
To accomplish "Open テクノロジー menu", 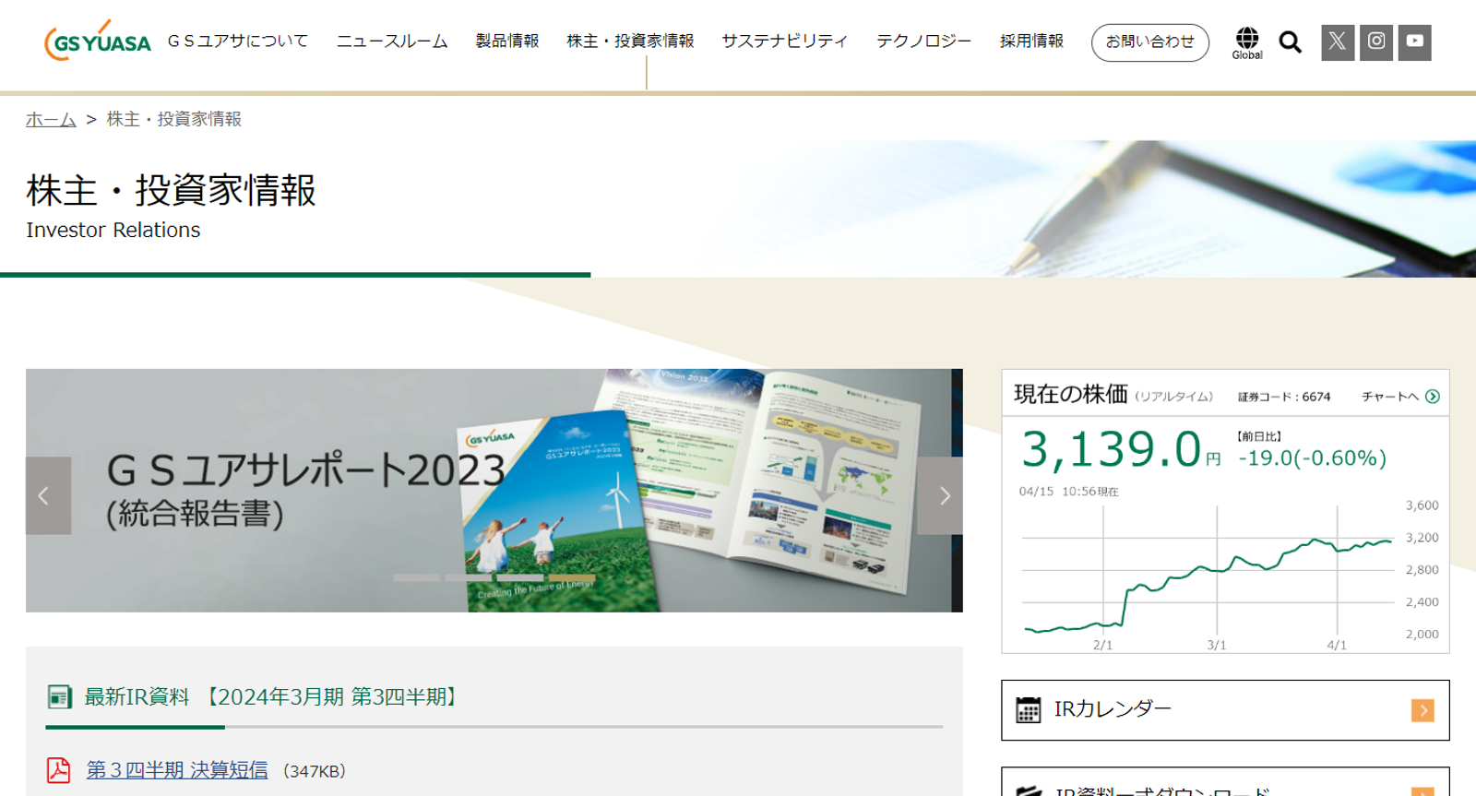I will 923,42.
